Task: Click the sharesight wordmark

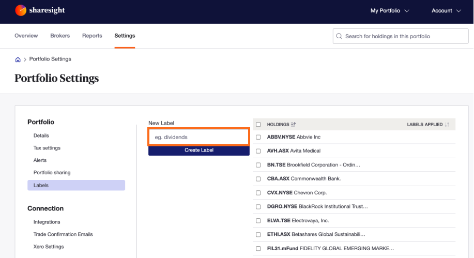Action: 47,10
